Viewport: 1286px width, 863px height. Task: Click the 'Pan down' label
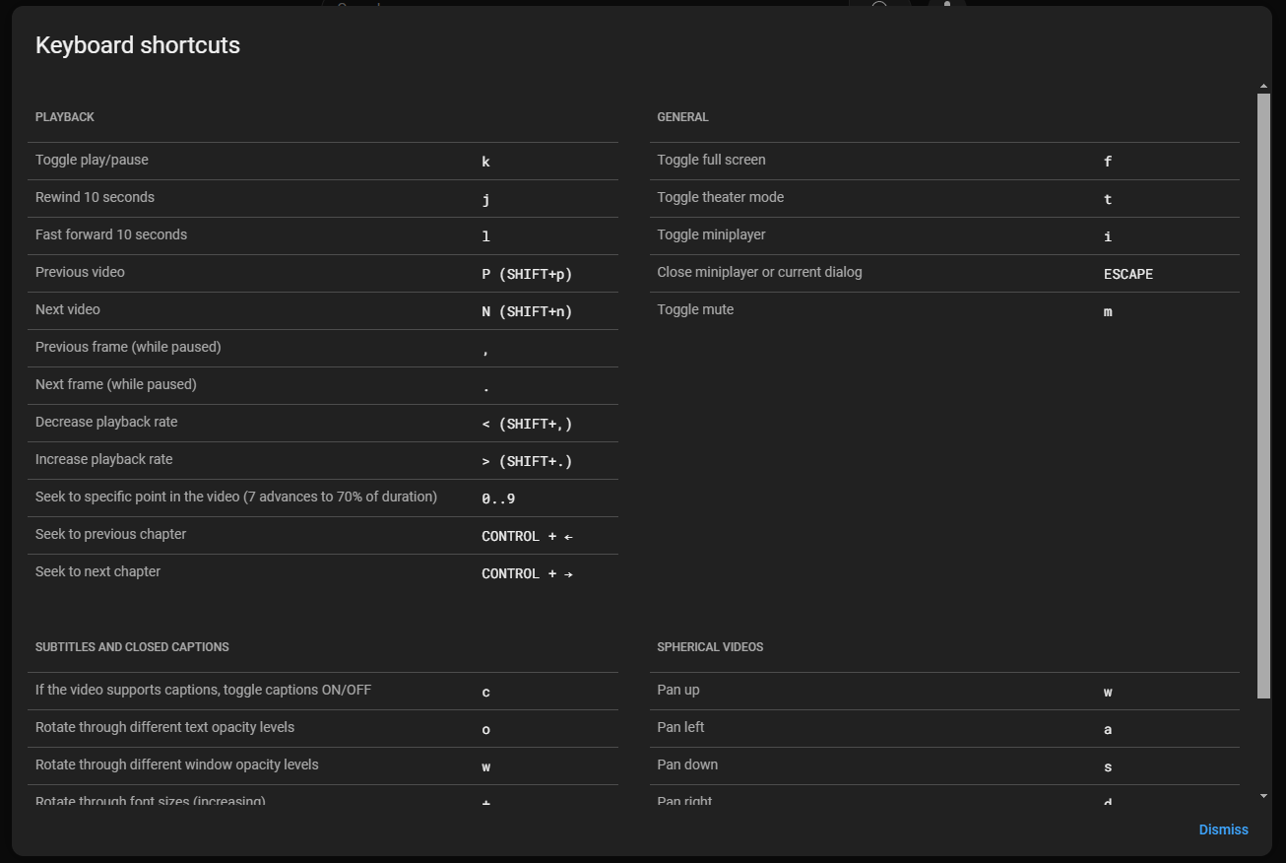tap(687, 764)
